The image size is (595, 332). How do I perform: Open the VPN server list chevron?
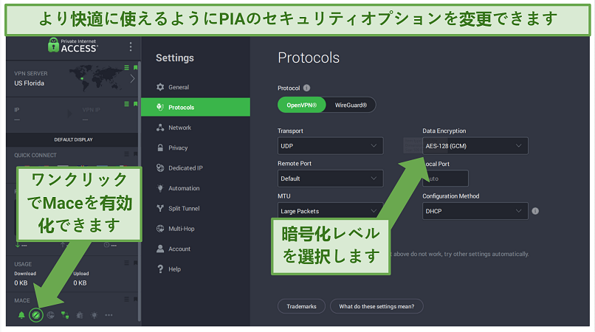coord(132,79)
